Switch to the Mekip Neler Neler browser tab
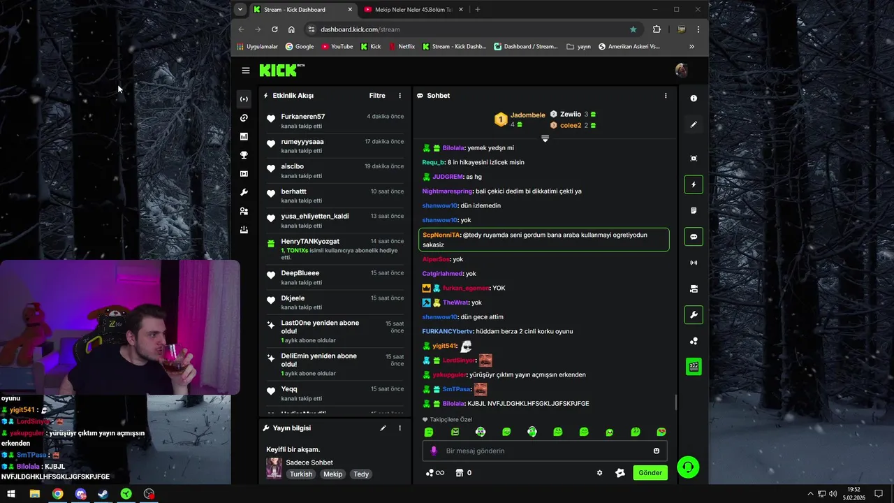894x503 pixels. pyautogui.click(x=413, y=10)
